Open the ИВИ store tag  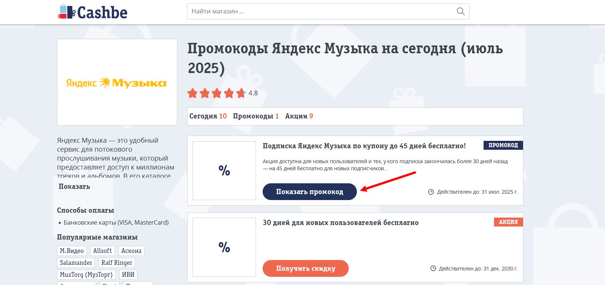pos(128,275)
